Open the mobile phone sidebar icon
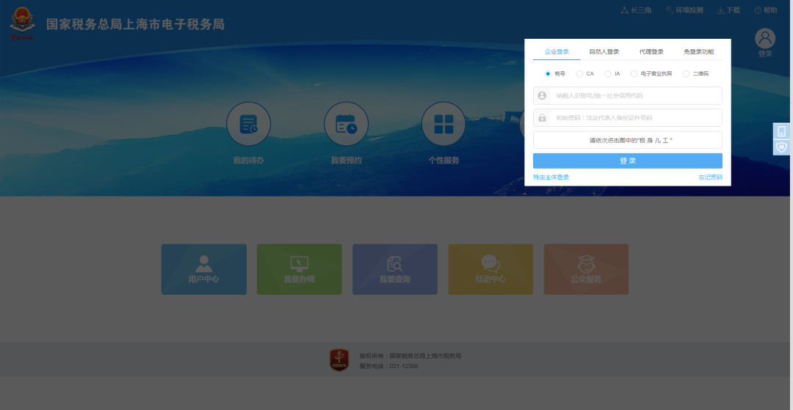Image resolution: width=793 pixels, height=410 pixels. click(x=782, y=131)
